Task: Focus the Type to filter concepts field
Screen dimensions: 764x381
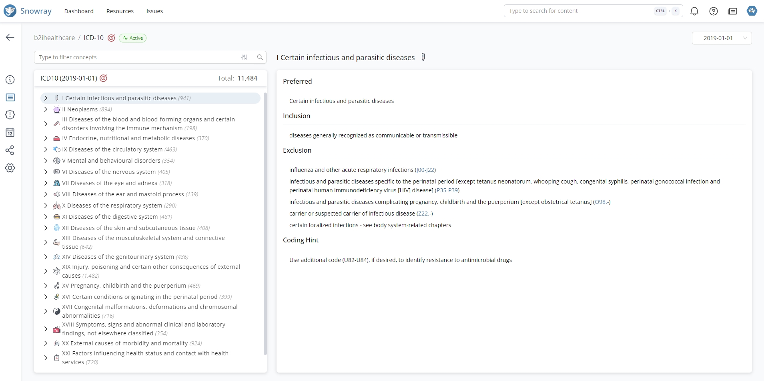Action: [136, 57]
